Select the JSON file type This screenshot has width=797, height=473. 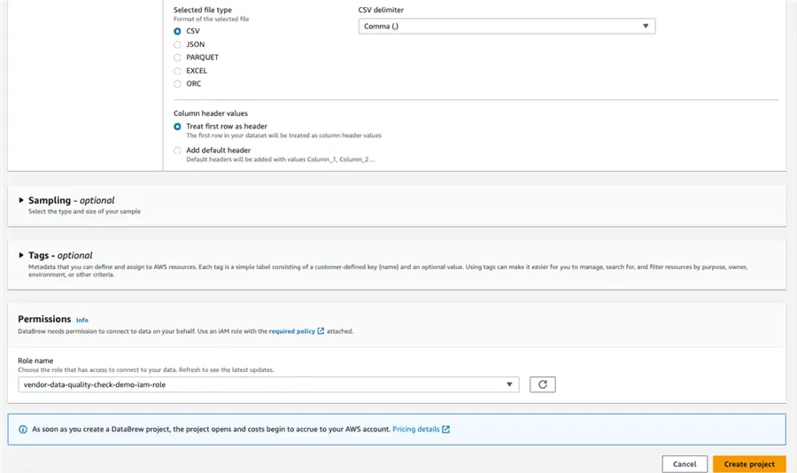177,45
